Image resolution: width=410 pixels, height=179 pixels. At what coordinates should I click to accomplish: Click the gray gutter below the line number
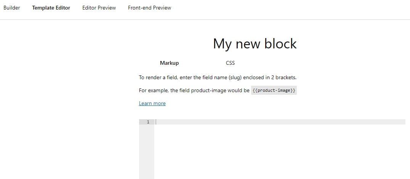point(147,152)
